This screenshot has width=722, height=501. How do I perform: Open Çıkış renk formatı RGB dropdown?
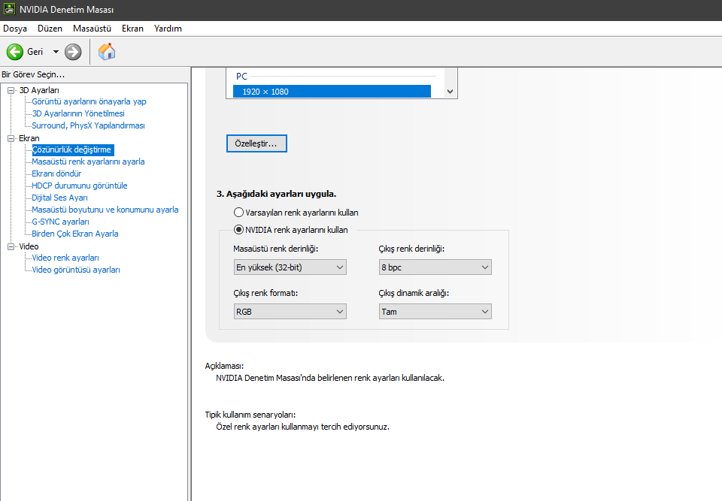tap(290, 312)
